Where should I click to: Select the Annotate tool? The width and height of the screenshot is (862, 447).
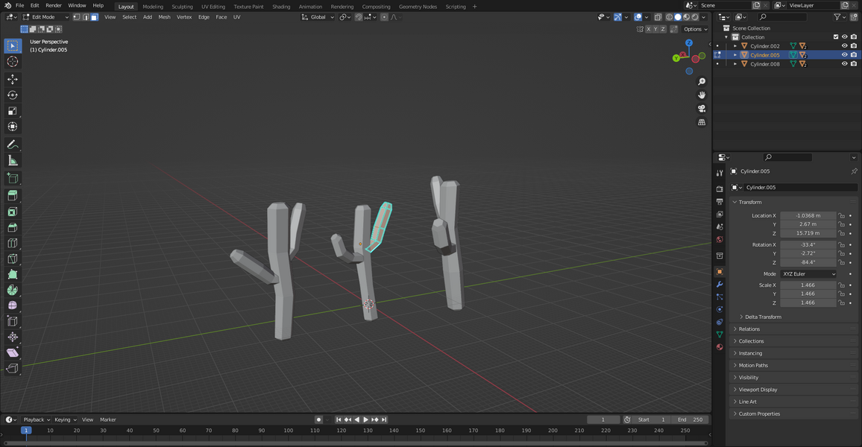[12, 145]
